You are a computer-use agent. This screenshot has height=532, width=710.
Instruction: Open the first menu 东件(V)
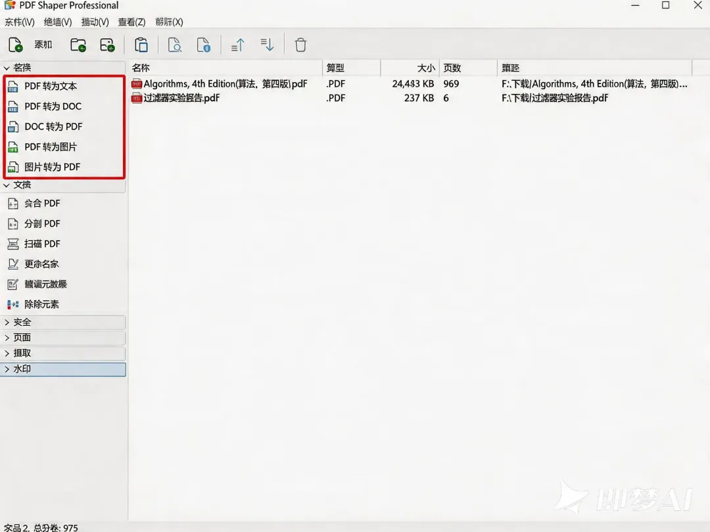tap(20, 22)
